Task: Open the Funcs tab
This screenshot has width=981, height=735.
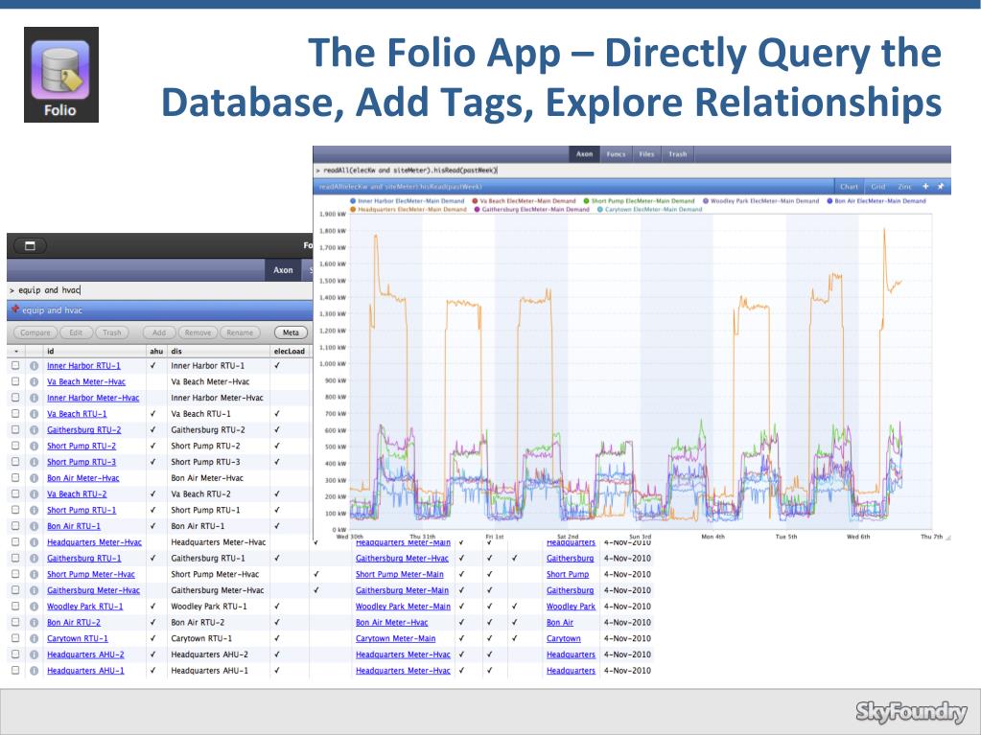Action: pyautogui.click(x=616, y=153)
